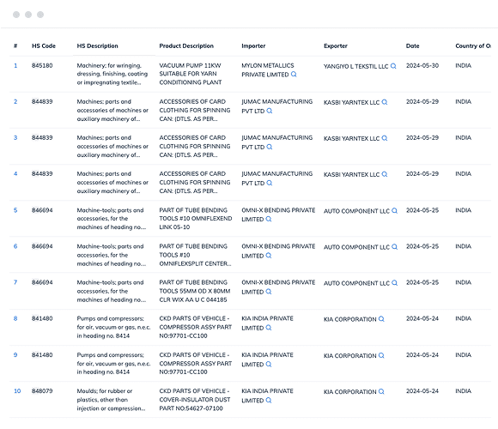
Task: Select VACUUM PUMP 11KW product description
Action: tap(191, 74)
